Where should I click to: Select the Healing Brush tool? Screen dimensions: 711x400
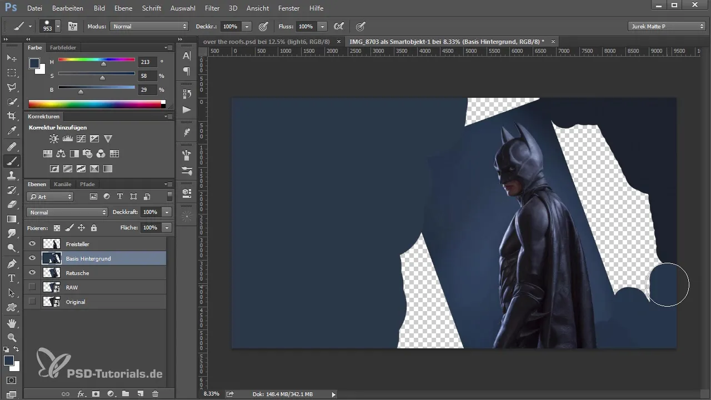point(12,147)
